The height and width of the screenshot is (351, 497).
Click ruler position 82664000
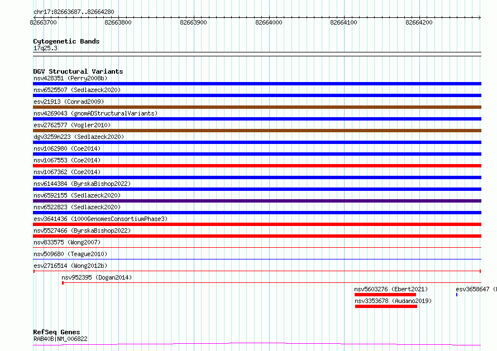click(269, 22)
